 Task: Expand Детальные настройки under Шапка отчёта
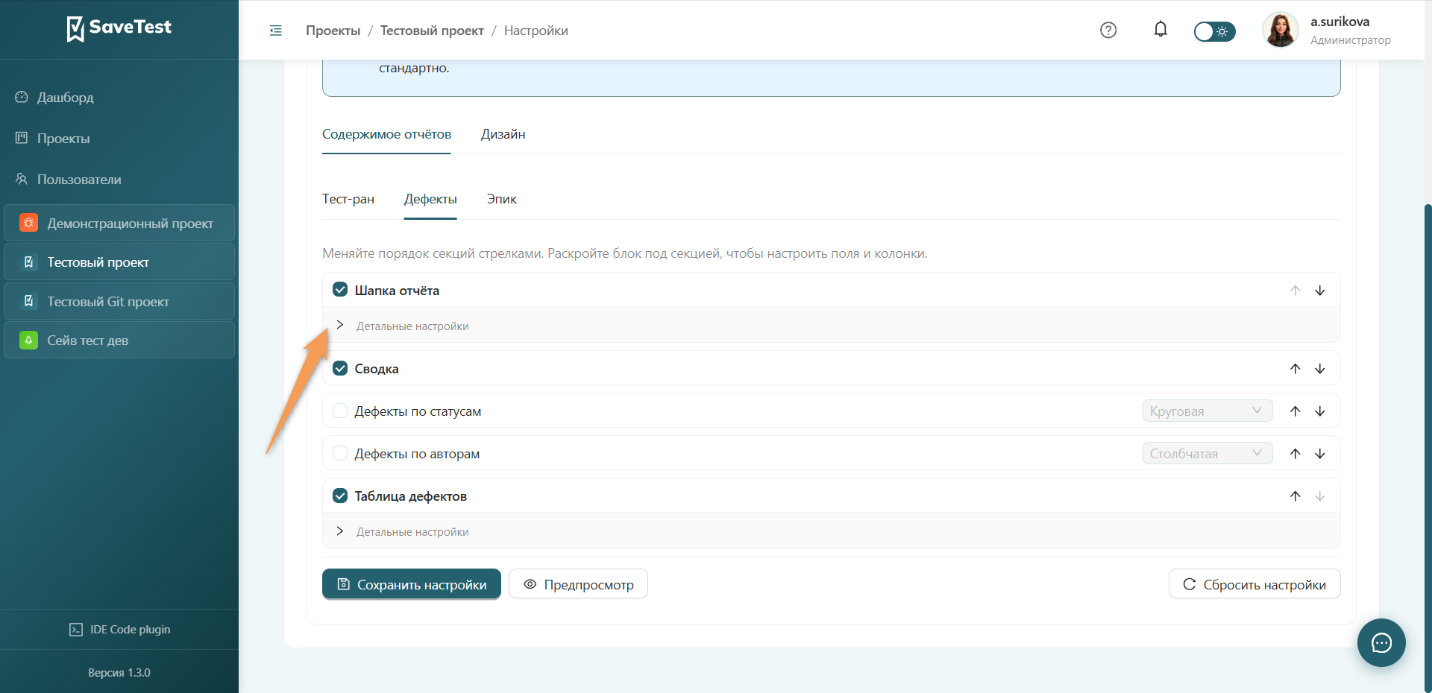pos(403,326)
